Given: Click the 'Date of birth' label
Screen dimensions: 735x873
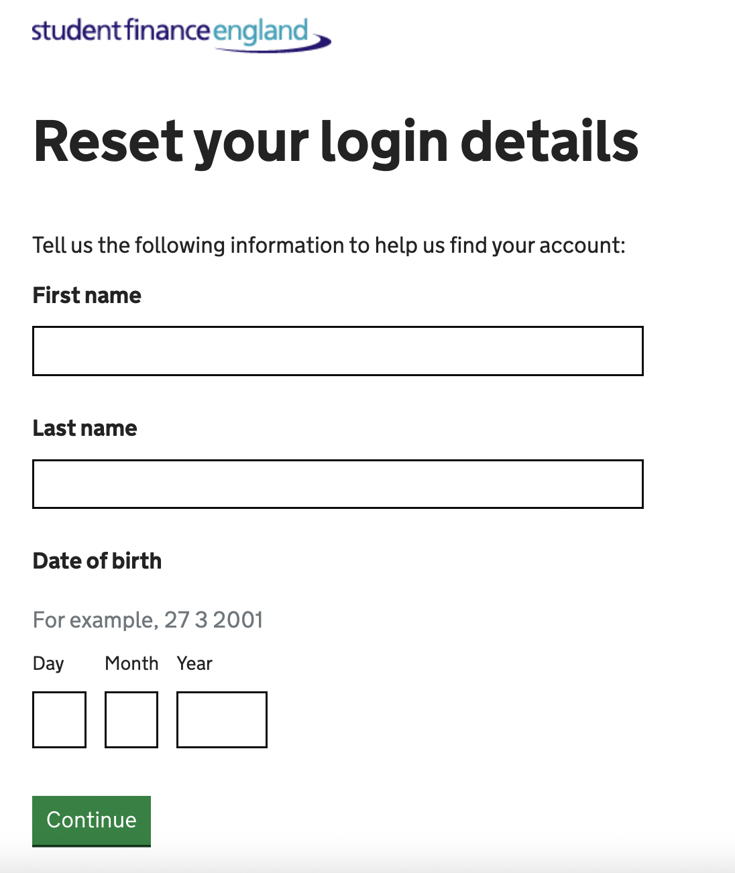Looking at the screenshot, I should click(x=97, y=561).
